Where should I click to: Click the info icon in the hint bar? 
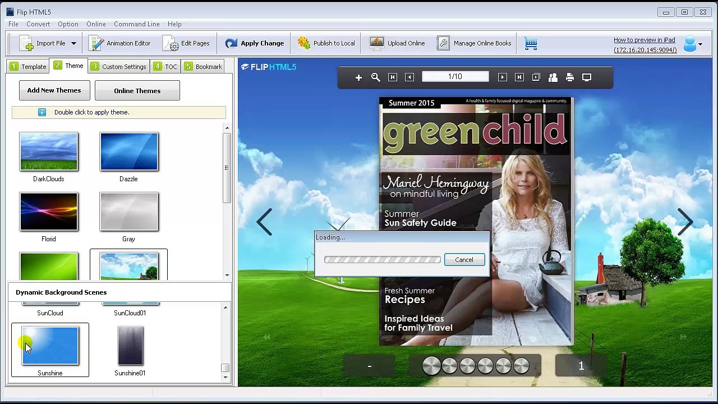click(x=42, y=112)
